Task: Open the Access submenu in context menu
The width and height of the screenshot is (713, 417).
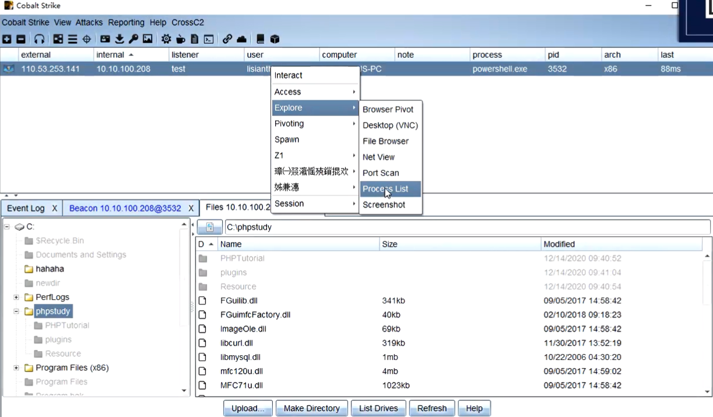Action: (x=315, y=92)
